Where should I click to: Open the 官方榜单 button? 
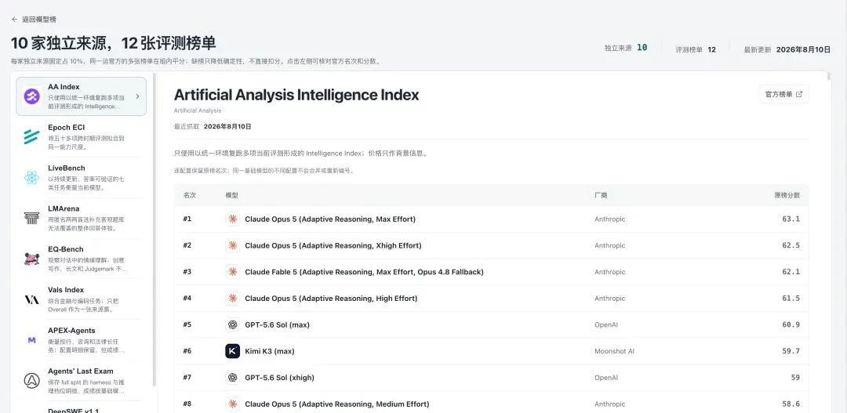pos(783,95)
